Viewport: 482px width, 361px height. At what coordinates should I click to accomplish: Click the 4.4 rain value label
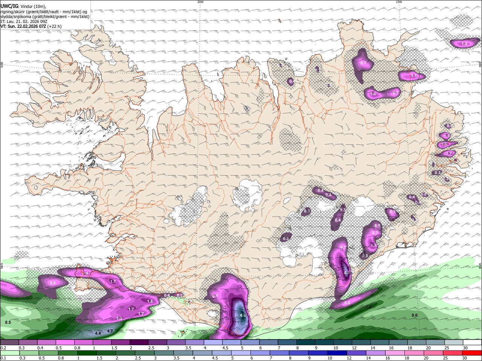click(98, 333)
